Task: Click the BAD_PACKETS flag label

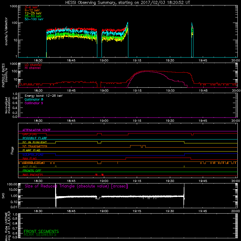Action: 33,175
